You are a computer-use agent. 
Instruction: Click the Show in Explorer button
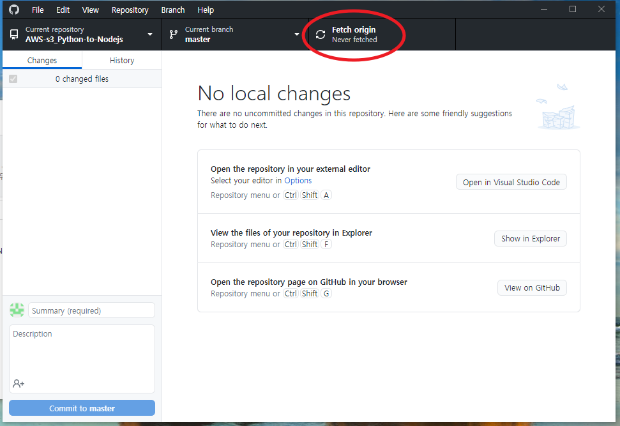(x=531, y=238)
